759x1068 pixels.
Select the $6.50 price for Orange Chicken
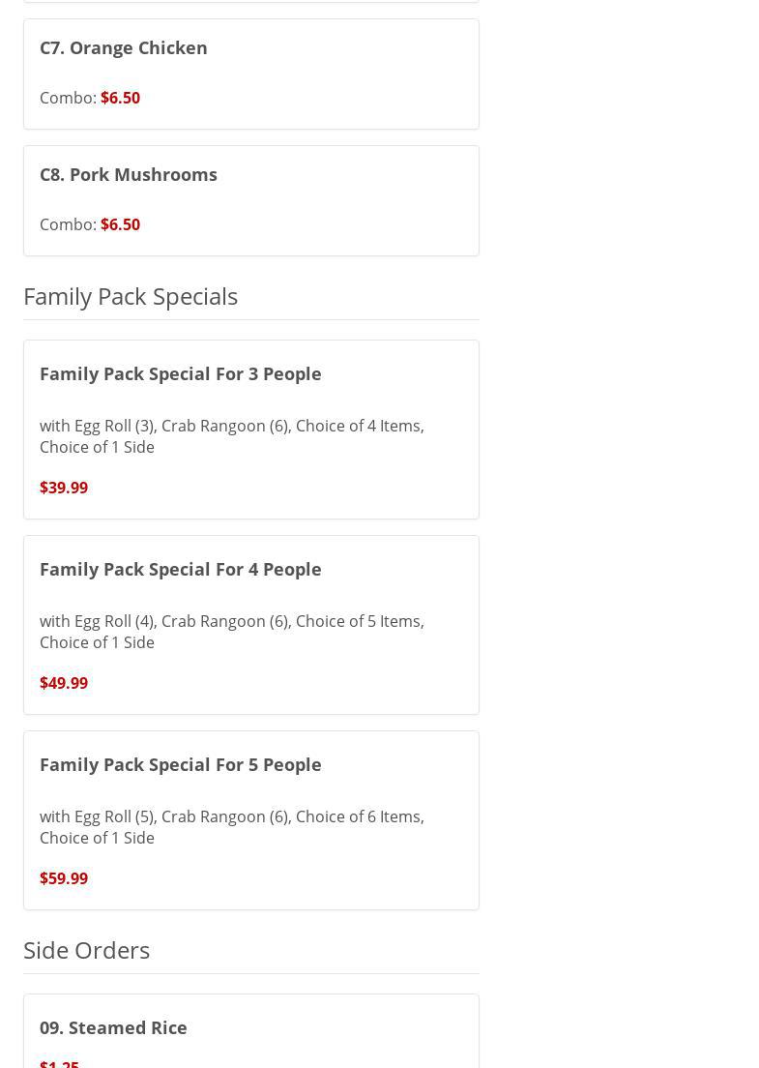pyautogui.click(x=120, y=98)
